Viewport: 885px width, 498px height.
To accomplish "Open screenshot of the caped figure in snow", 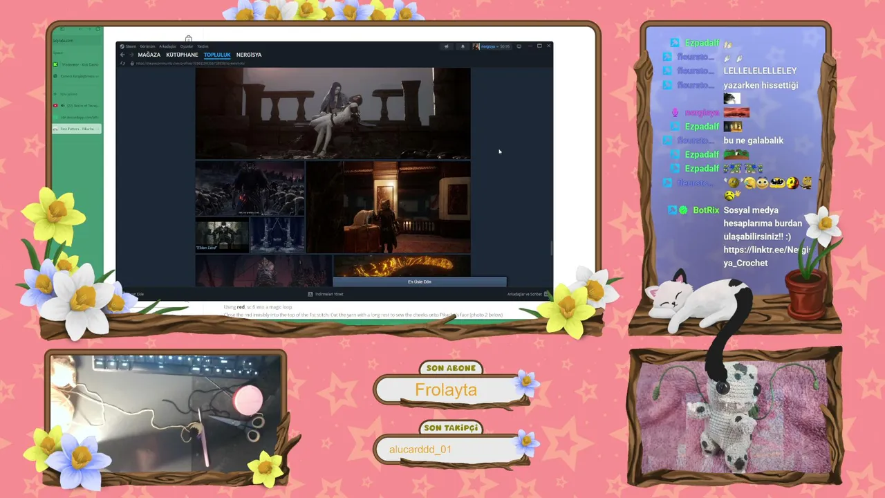I will [x=250, y=190].
